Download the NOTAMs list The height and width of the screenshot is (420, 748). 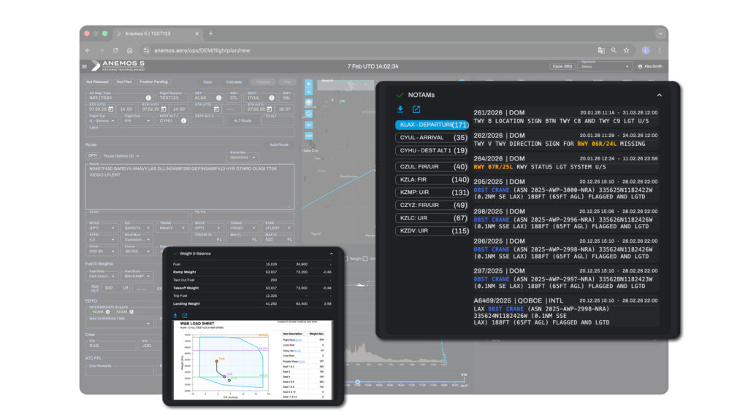click(x=400, y=110)
